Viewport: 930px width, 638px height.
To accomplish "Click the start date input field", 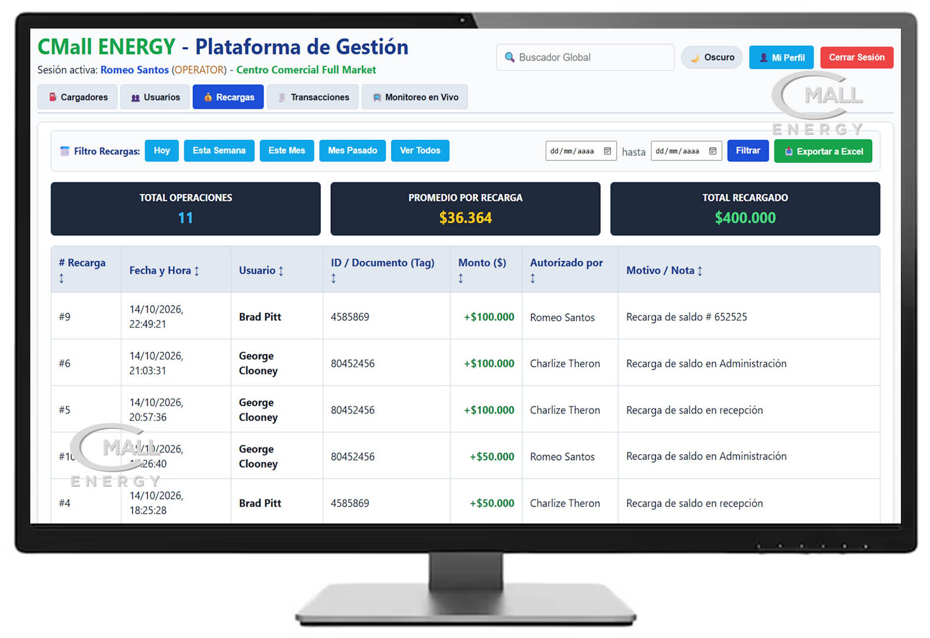I will pos(581,151).
